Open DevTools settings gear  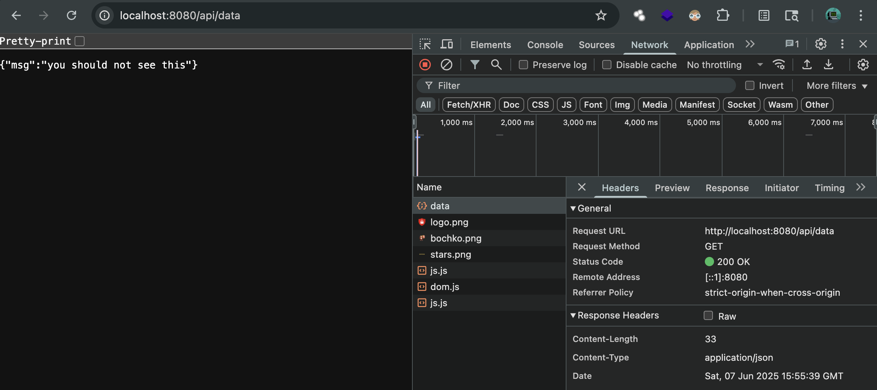[821, 44]
